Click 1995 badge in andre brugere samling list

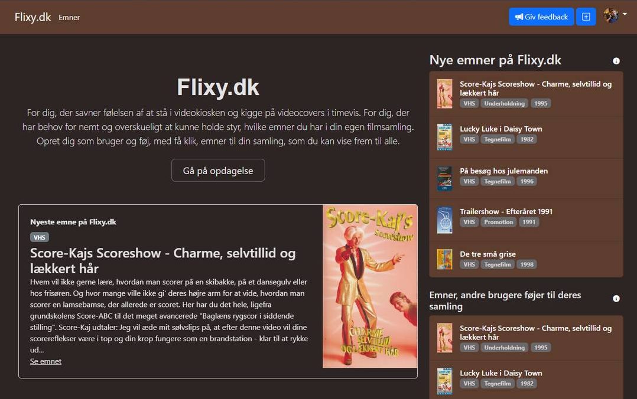click(x=541, y=348)
